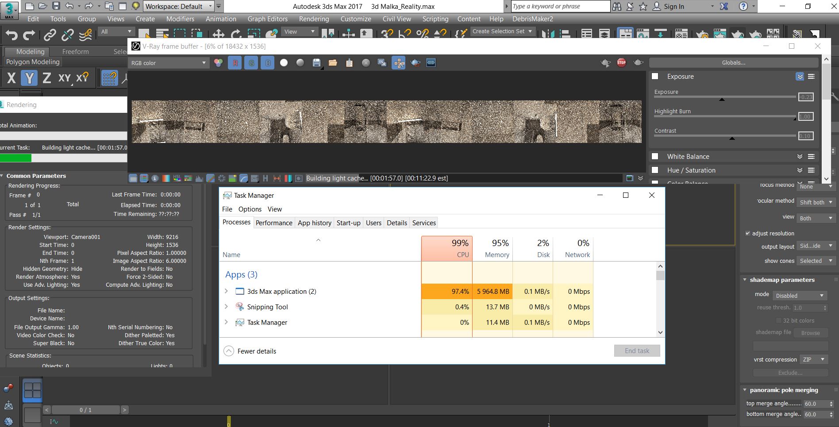Constrain to Z axis button
Viewport: 839px width, 427px height.
pyautogui.click(x=46, y=78)
